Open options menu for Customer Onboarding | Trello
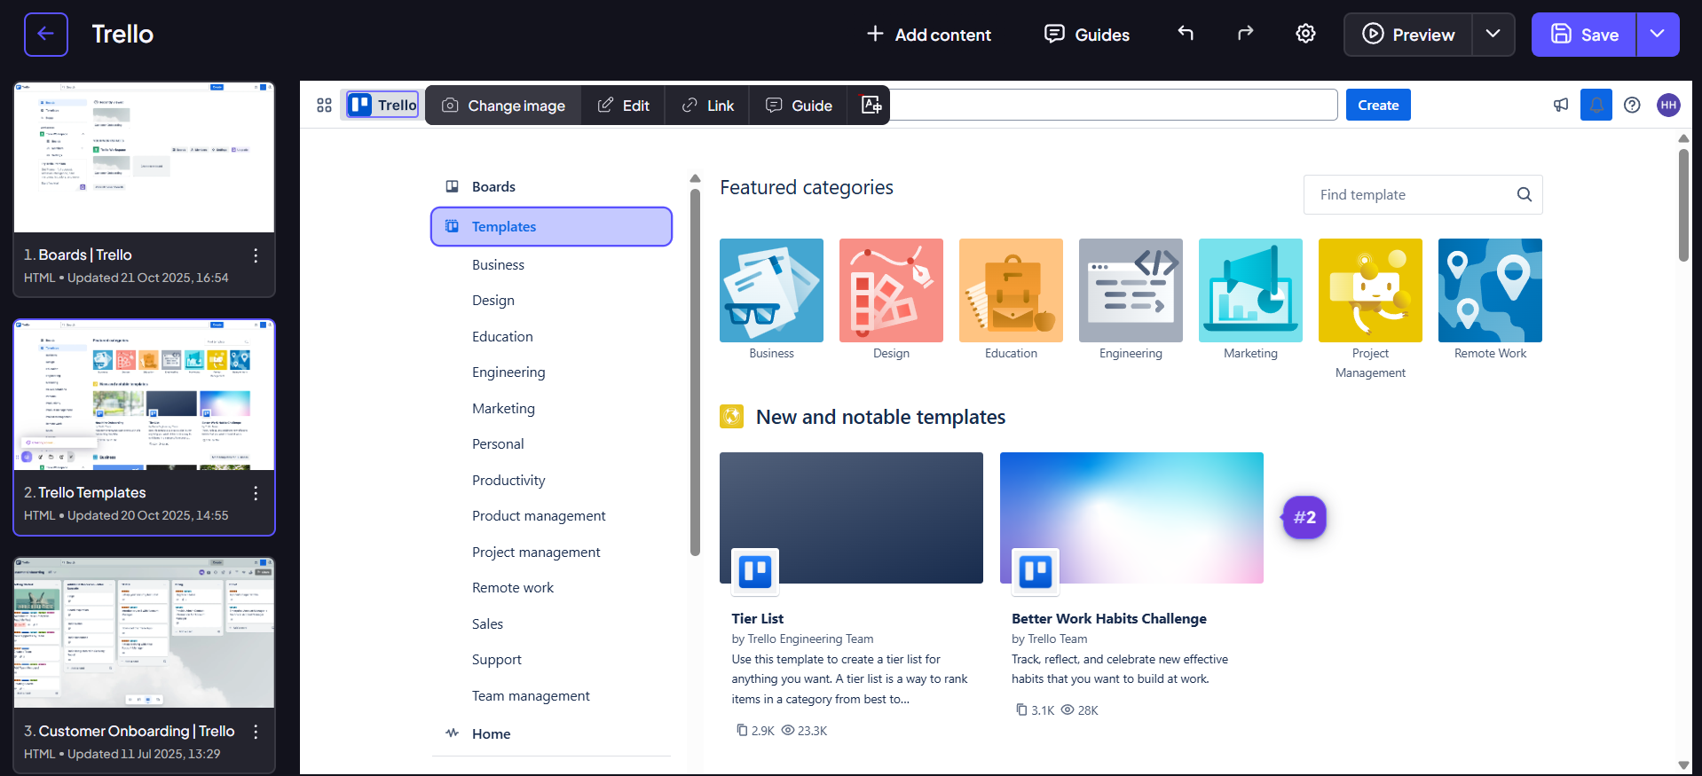 (256, 732)
